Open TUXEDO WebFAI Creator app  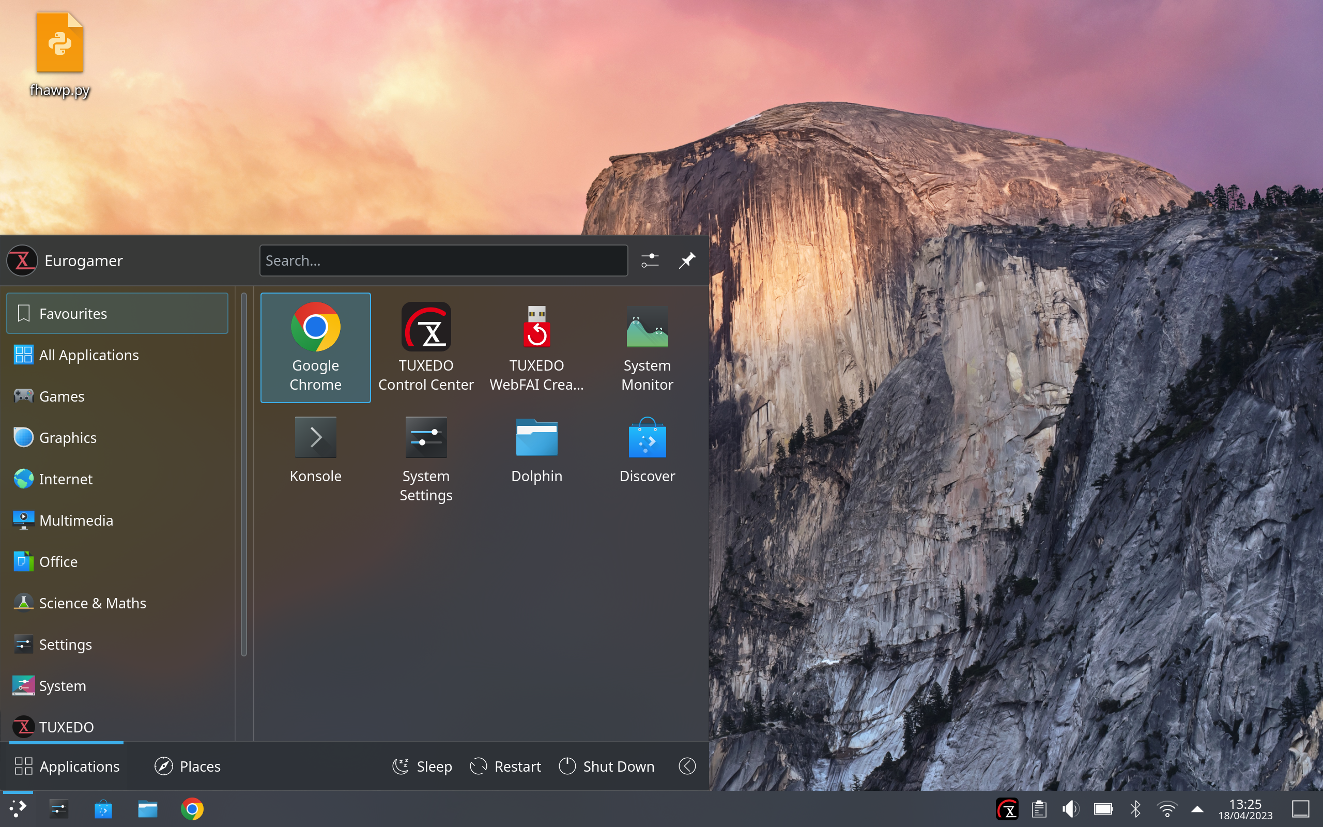(536, 347)
